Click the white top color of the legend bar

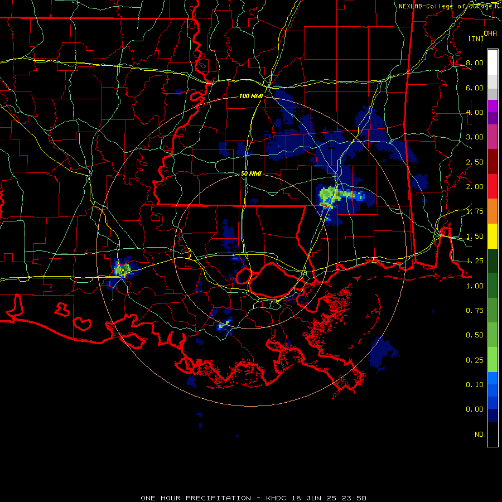pos(493,62)
